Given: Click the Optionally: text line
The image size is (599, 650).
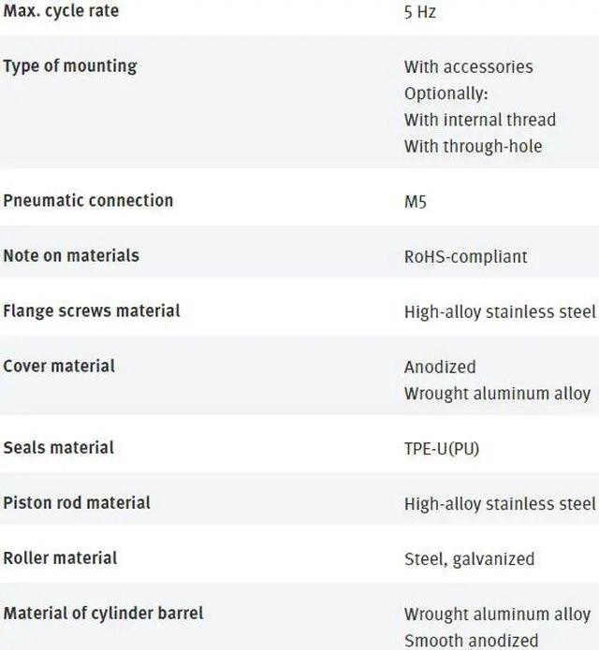Looking at the screenshot, I should coord(446,94).
